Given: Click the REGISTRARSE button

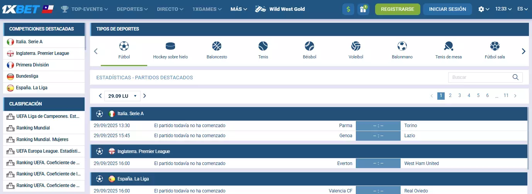Looking at the screenshot, I should click(x=398, y=9).
